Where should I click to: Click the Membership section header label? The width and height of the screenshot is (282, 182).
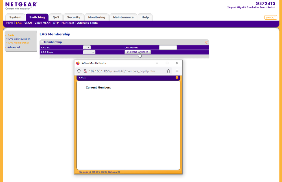click(53, 42)
